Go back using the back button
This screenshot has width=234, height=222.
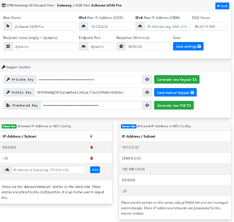click(x=222, y=6)
